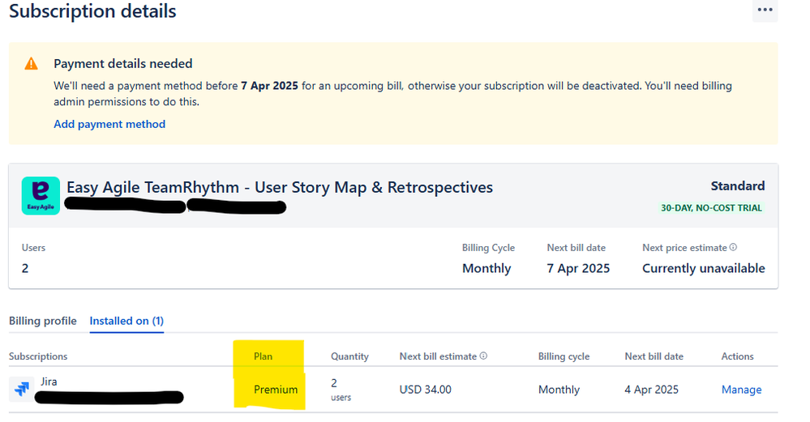
Task: Switch to the Billing profile tab
Action: (x=43, y=321)
